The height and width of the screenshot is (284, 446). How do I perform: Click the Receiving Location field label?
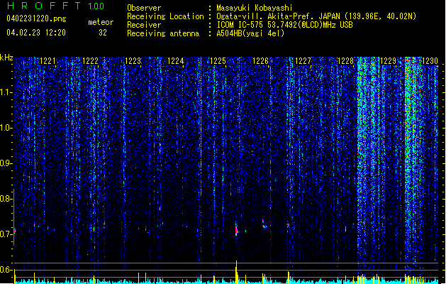(x=165, y=16)
